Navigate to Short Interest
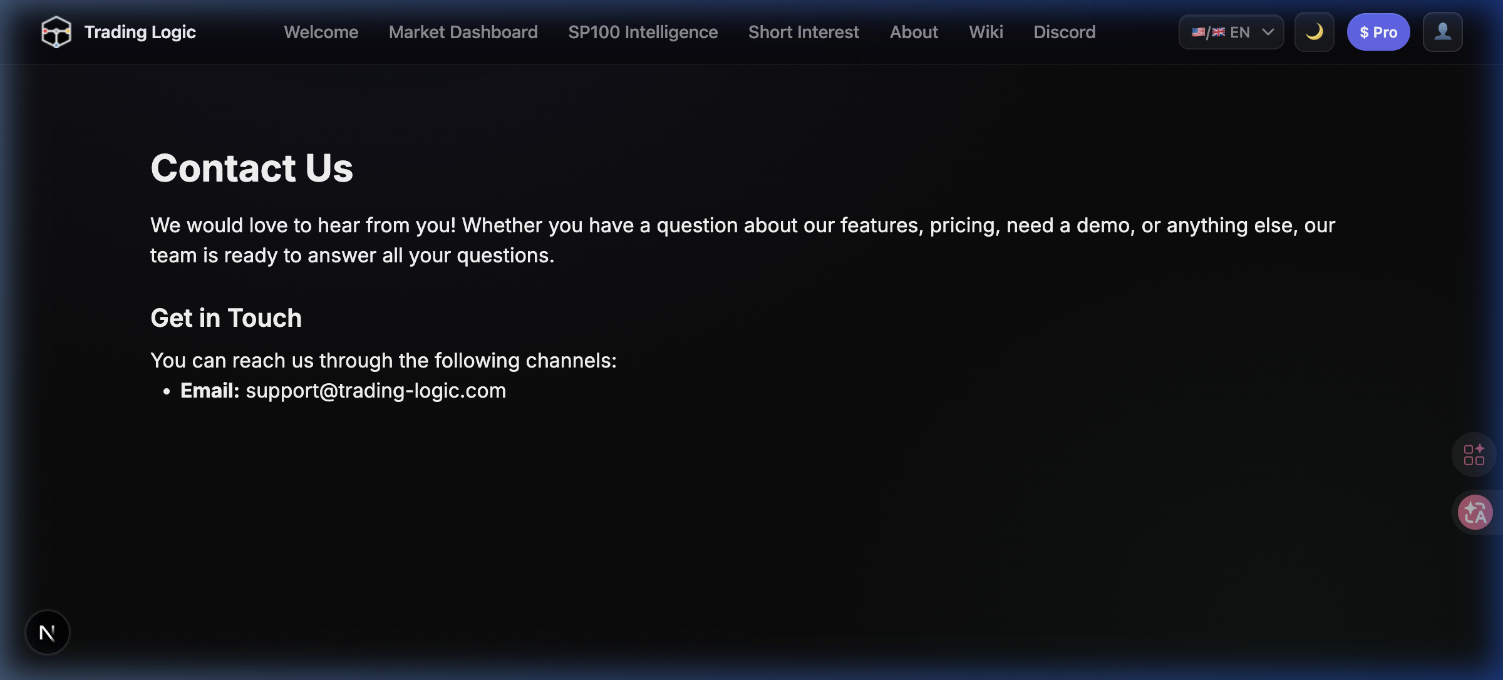The height and width of the screenshot is (680, 1503). pos(803,32)
